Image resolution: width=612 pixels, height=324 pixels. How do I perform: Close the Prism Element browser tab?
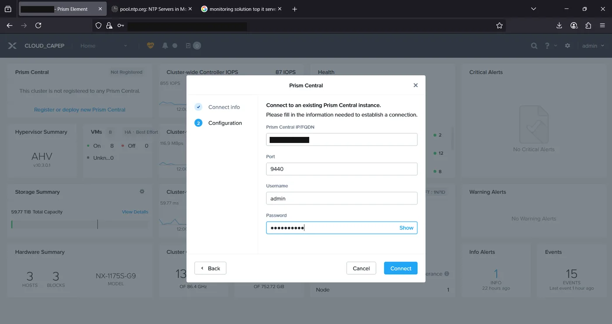(100, 9)
